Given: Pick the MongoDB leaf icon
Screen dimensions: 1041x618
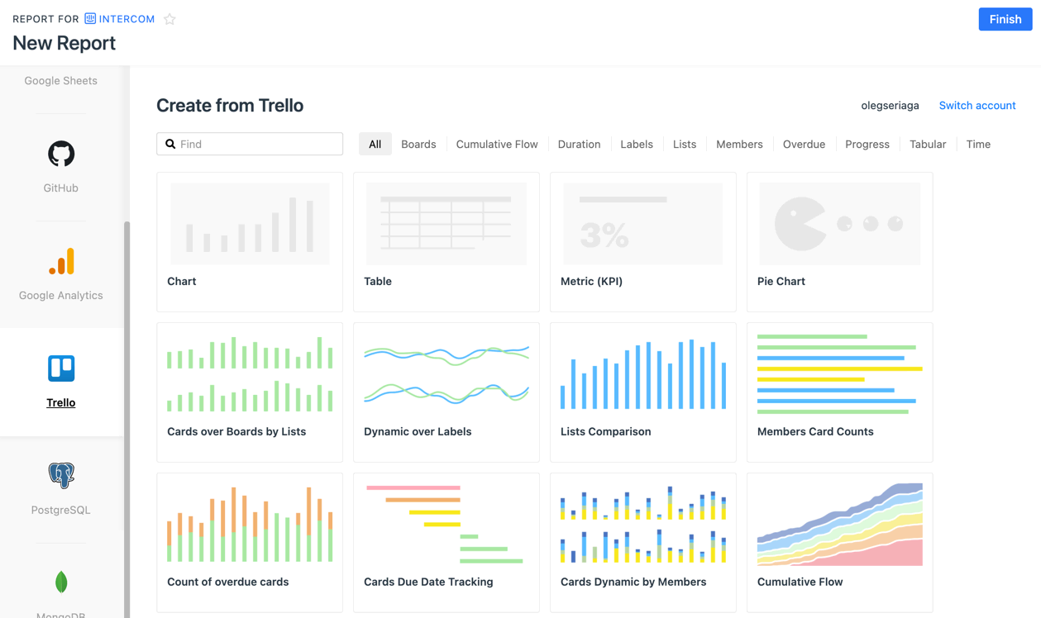Looking at the screenshot, I should point(61,582).
